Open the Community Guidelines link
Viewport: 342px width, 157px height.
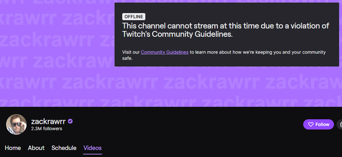(165, 52)
